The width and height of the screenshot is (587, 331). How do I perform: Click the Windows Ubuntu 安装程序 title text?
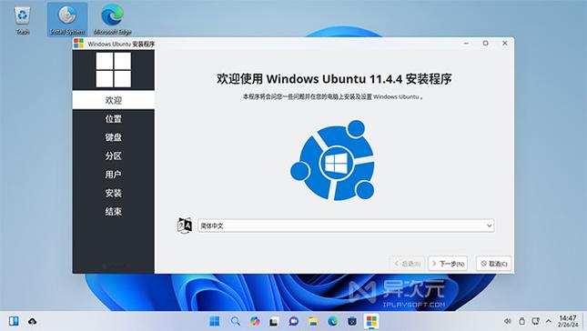pyautogui.click(x=121, y=44)
